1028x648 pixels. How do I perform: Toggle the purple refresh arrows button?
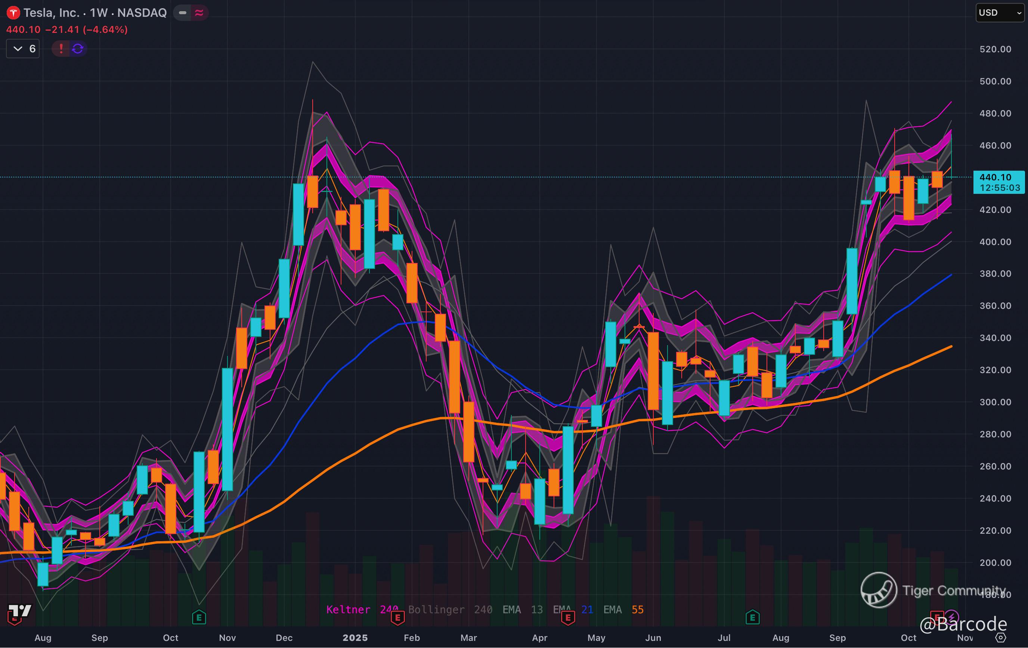tap(78, 49)
